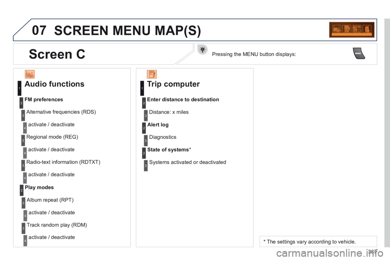Click Alert log menu entry
Viewport: 390px width, 260px height.
[x=158, y=125]
